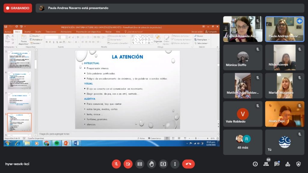Raise your hand in the meeting
This screenshot has width=308, height=173.
[x=151, y=164]
